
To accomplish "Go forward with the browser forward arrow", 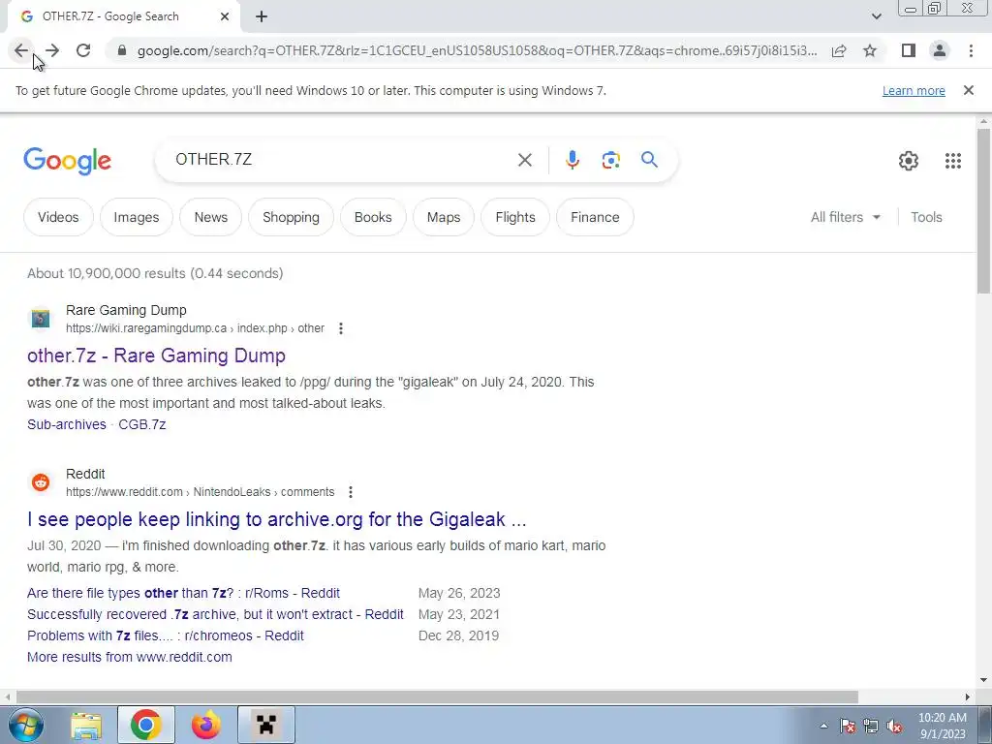I will pos(52,50).
